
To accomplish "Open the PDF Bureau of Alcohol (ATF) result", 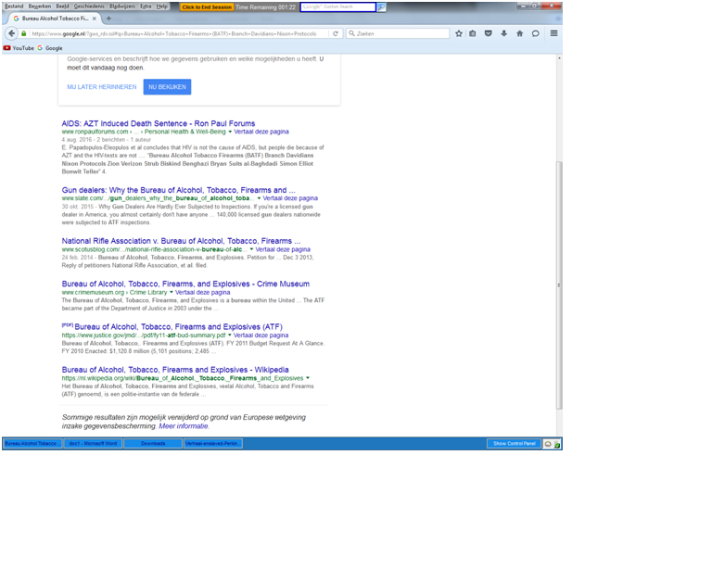I will [178, 327].
